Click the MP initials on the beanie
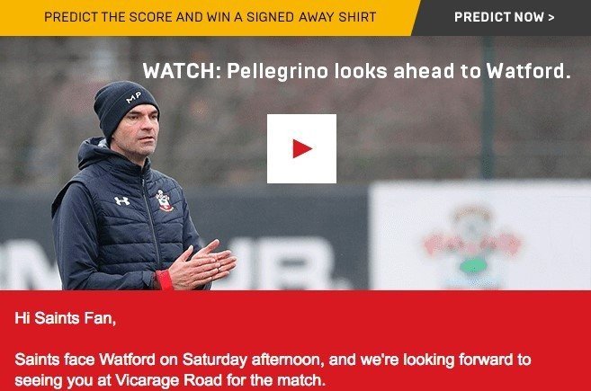 pyautogui.click(x=133, y=97)
